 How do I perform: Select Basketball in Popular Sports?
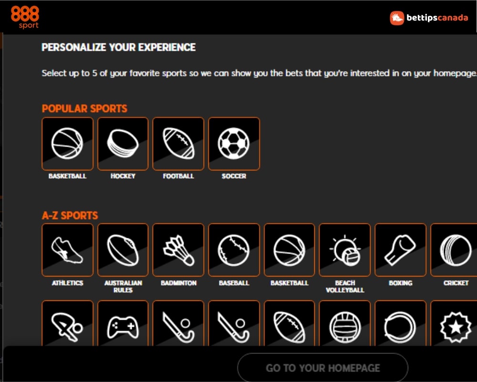pyautogui.click(x=68, y=143)
